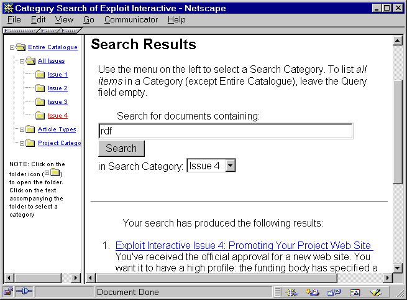This screenshot has width=407, height=300.
Task: Click the main pane horizontal scrollbar thumb
Action: [x=216, y=278]
